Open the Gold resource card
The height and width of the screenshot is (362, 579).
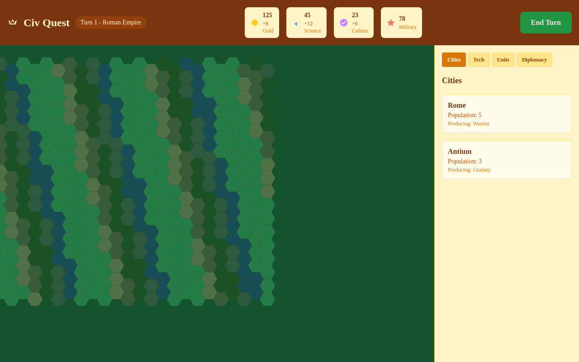(262, 22)
